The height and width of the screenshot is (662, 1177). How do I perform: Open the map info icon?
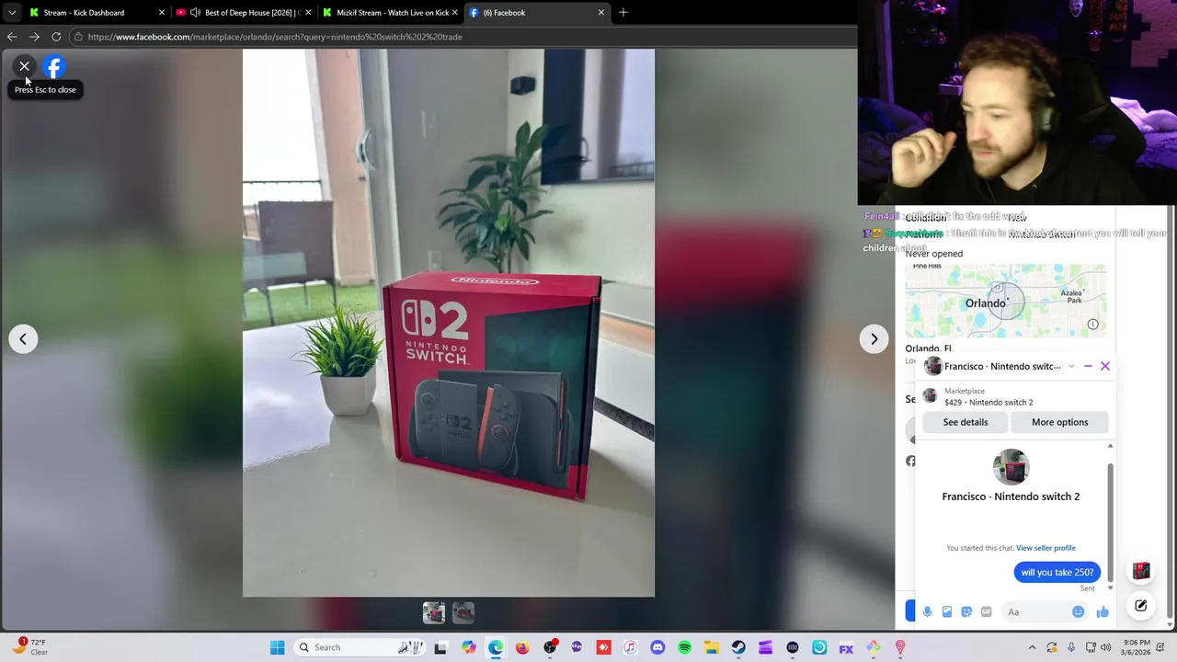point(1092,325)
